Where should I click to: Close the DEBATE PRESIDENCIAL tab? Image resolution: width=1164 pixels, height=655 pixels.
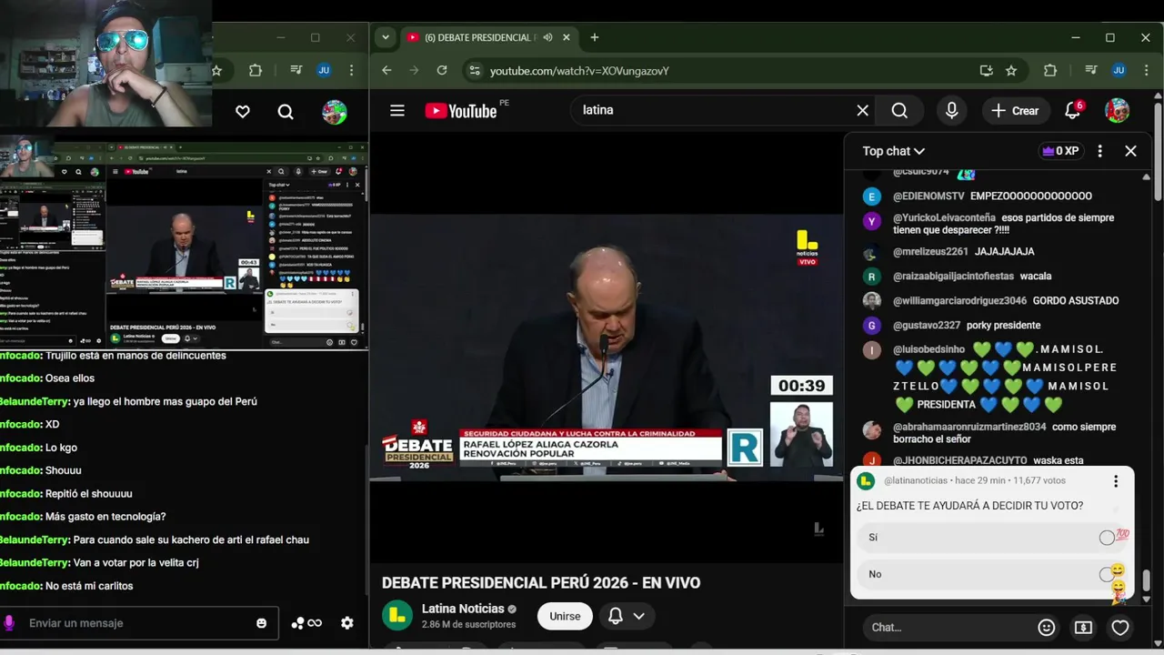tap(567, 37)
